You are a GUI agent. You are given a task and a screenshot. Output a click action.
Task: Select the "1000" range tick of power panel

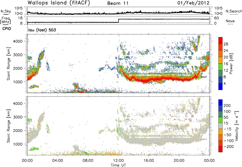point(18,82)
